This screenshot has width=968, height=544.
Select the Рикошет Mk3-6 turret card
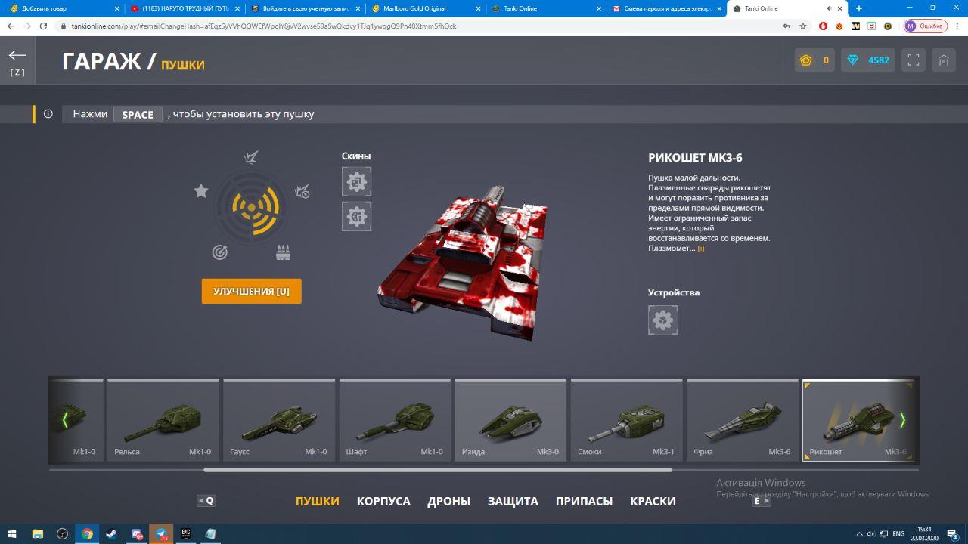(858, 421)
